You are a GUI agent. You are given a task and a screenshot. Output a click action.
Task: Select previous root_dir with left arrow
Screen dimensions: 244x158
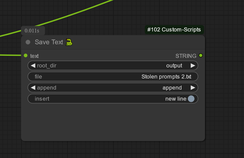(x=33, y=65)
